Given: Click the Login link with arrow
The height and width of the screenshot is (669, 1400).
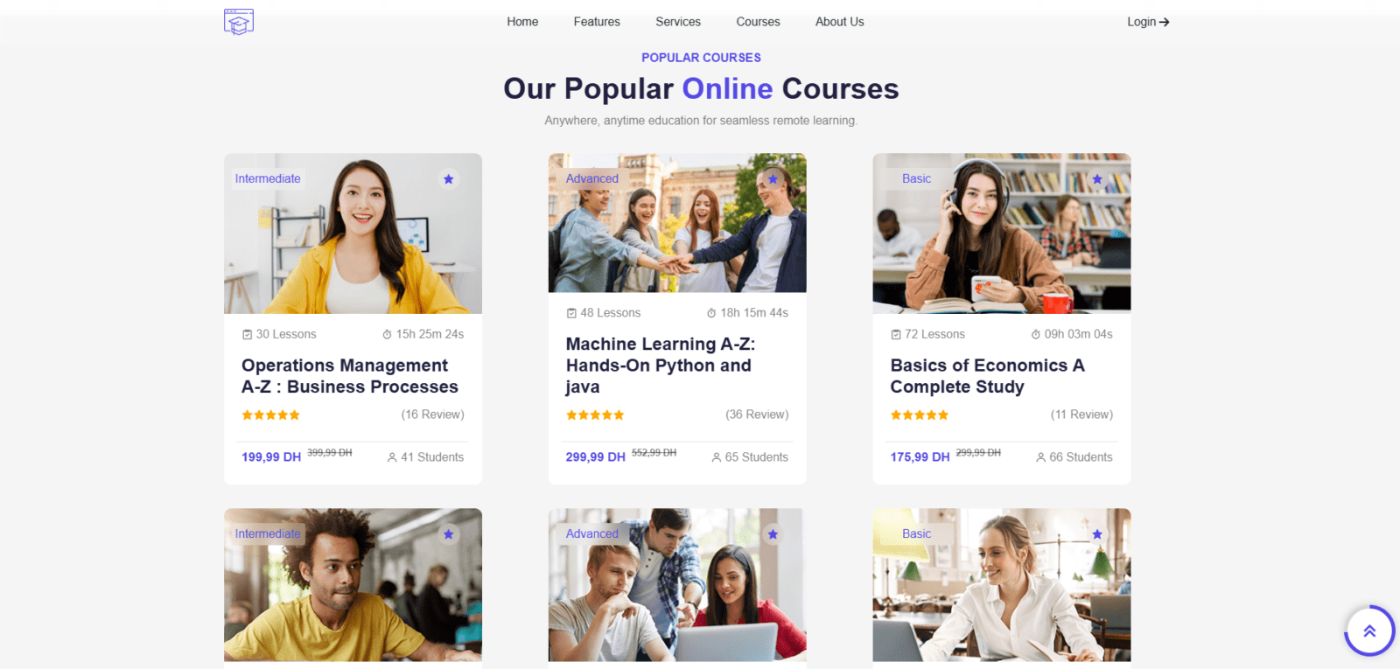Looking at the screenshot, I should (x=1148, y=22).
